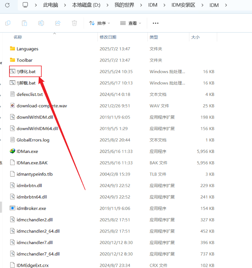Click the download-complete.wav audio icon
Screen dimensions: 252x268
12,106
